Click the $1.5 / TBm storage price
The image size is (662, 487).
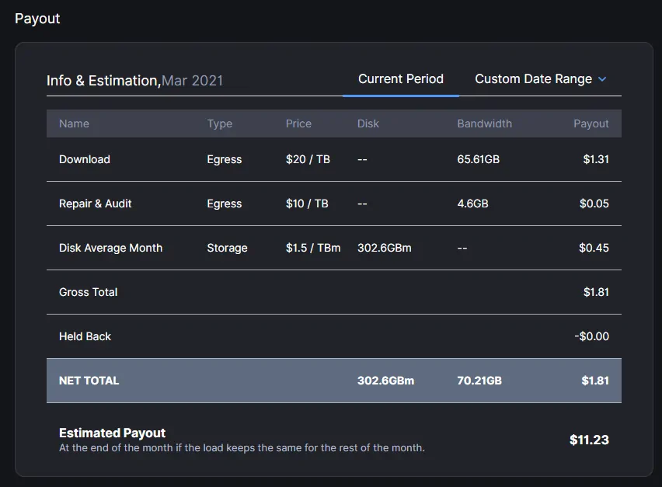click(x=313, y=248)
